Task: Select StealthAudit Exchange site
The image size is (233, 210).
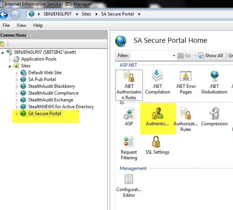Action: (51, 100)
